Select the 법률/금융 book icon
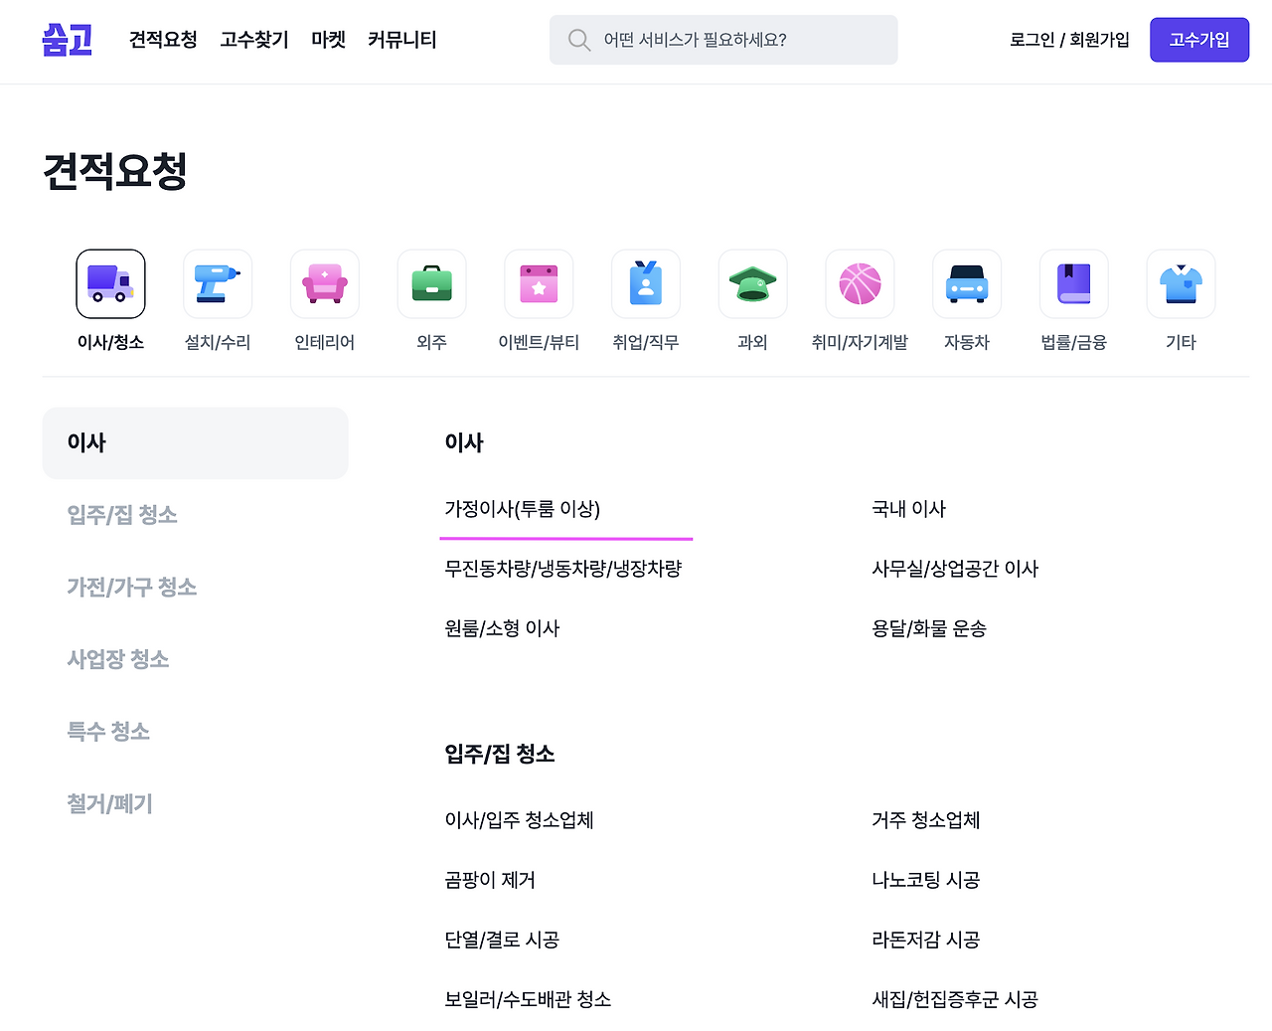1272x1031 pixels. point(1073,283)
